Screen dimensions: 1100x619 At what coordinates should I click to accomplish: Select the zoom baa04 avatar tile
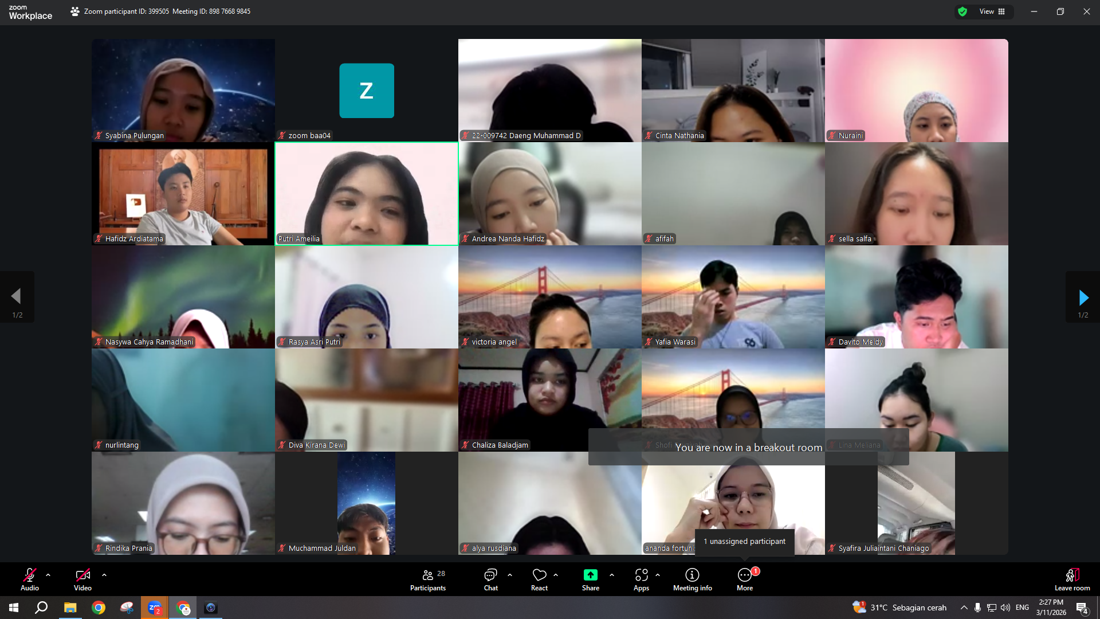(x=367, y=91)
